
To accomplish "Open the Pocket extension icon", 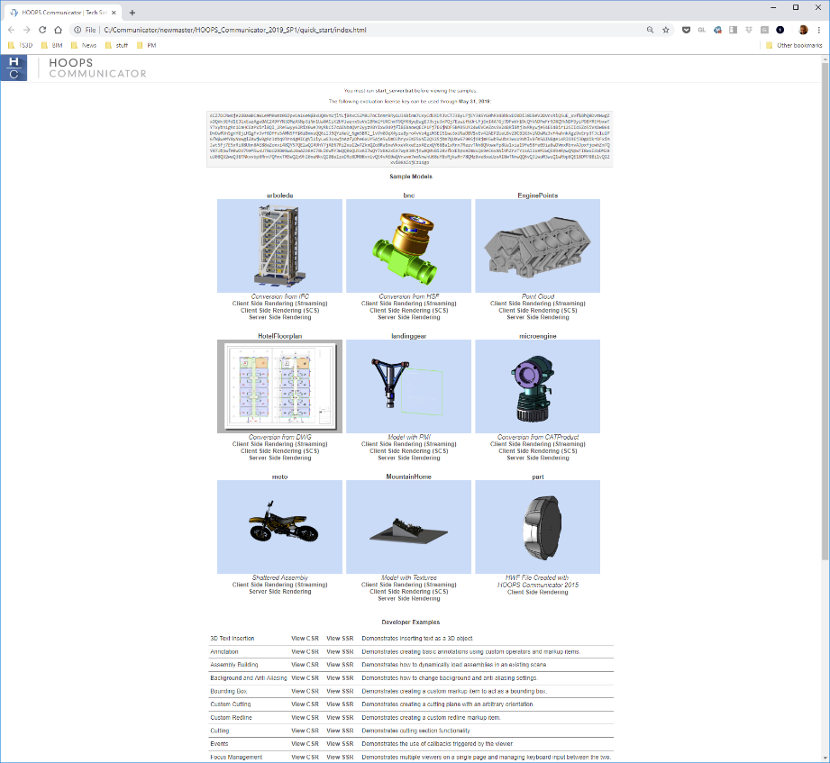I will click(687, 29).
